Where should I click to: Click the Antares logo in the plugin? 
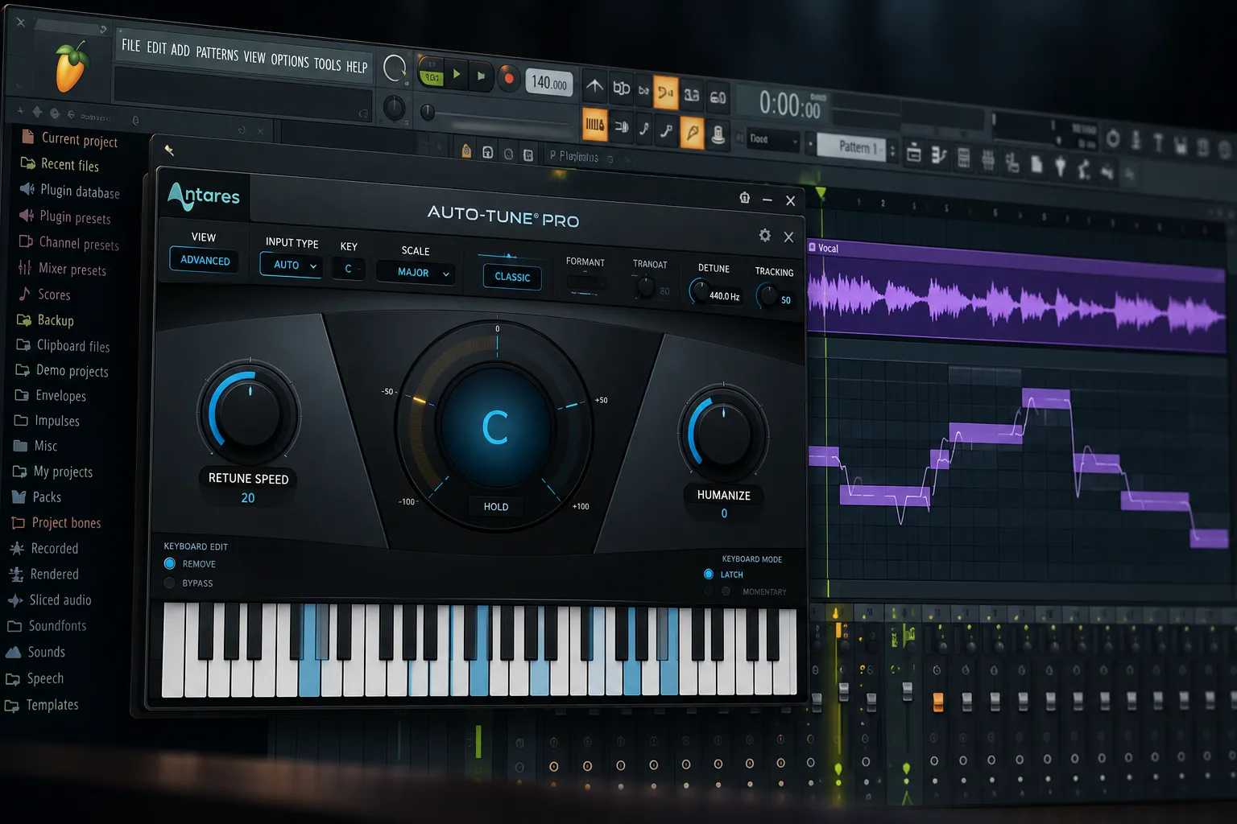coord(204,196)
